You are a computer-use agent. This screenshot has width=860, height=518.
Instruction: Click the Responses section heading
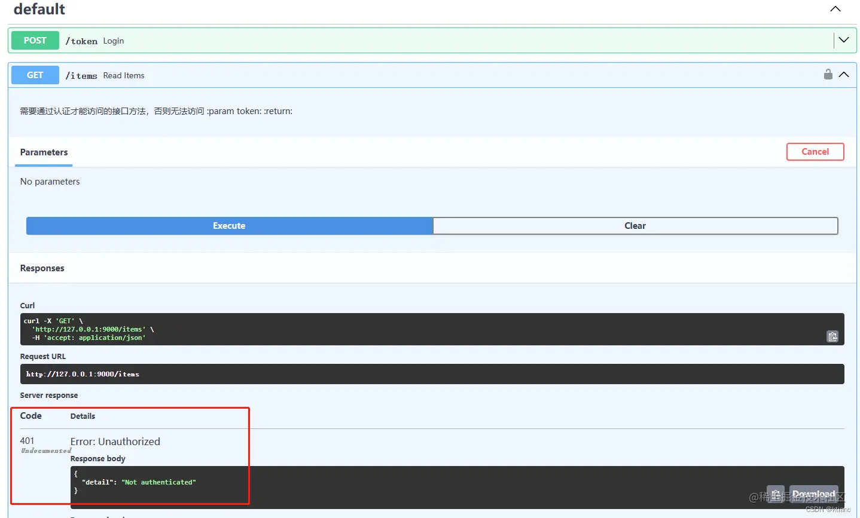tap(42, 268)
